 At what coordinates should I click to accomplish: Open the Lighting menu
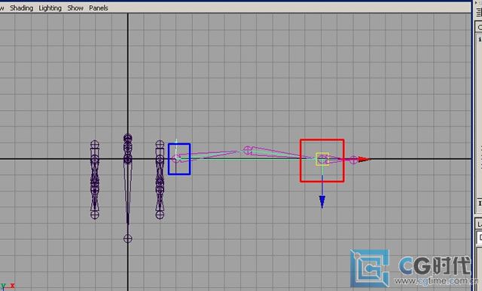50,8
